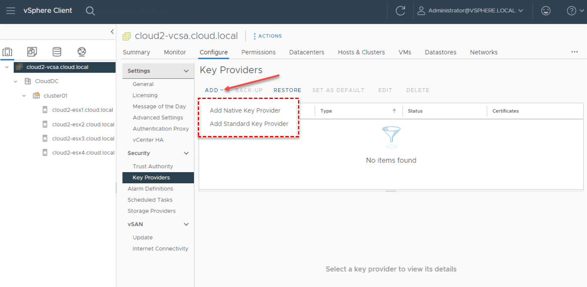Choose Add Native Key Provider
The width and height of the screenshot is (587, 287).
[245, 111]
